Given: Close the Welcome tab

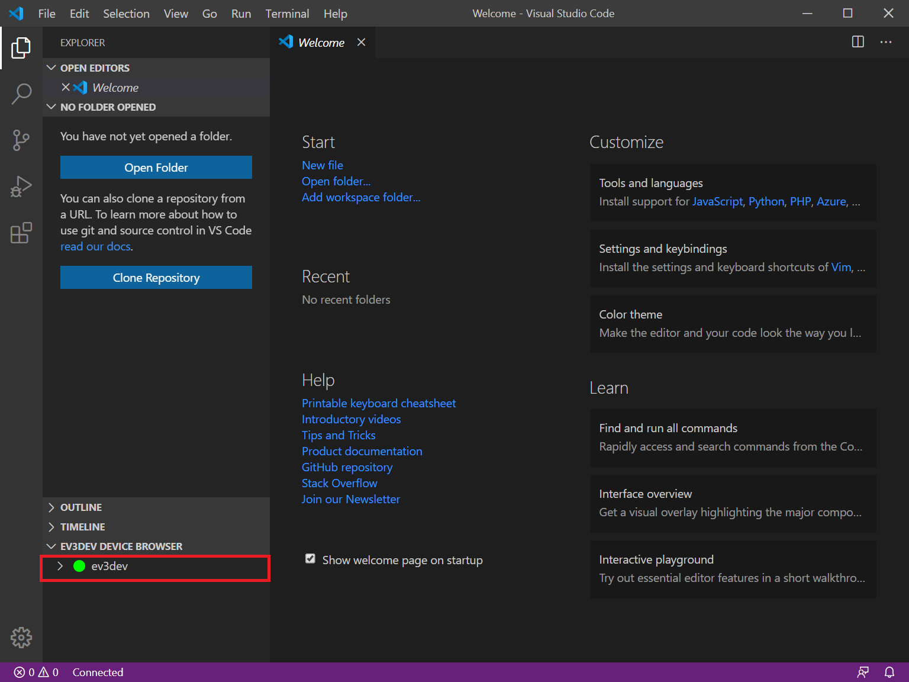Looking at the screenshot, I should 361,42.
